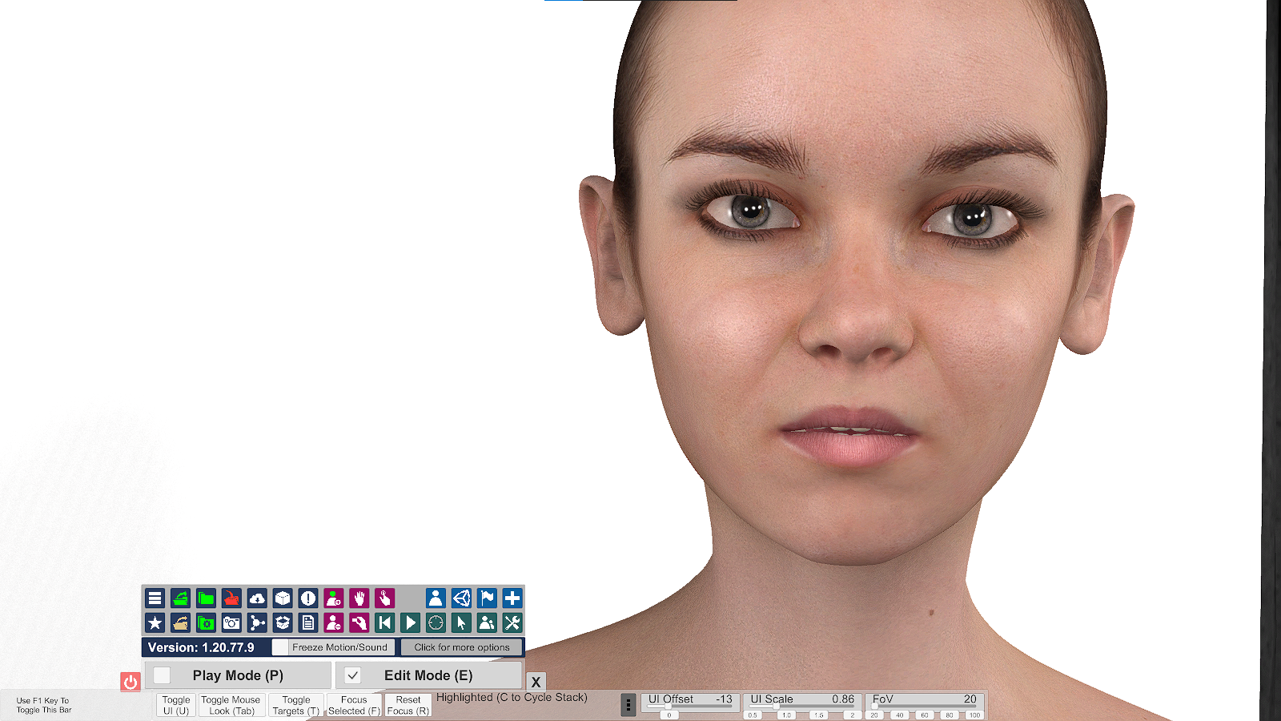1281x721 pixels.
Task: Click the white cube package icon
Action: pyautogui.click(x=283, y=598)
